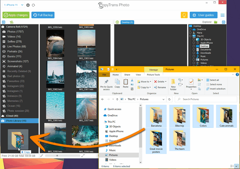Select the Great movie posters folder
The image size is (240, 169).
[156, 141]
